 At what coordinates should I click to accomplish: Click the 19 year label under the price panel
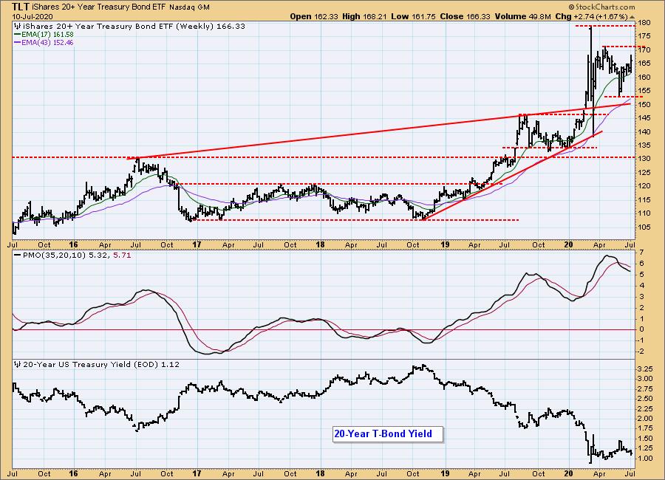445,244
